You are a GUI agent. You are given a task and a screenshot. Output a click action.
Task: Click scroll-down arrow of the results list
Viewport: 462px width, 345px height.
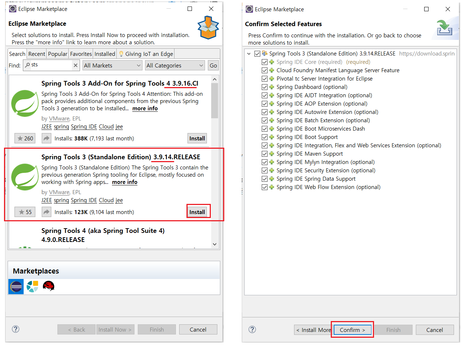coord(214,244)
